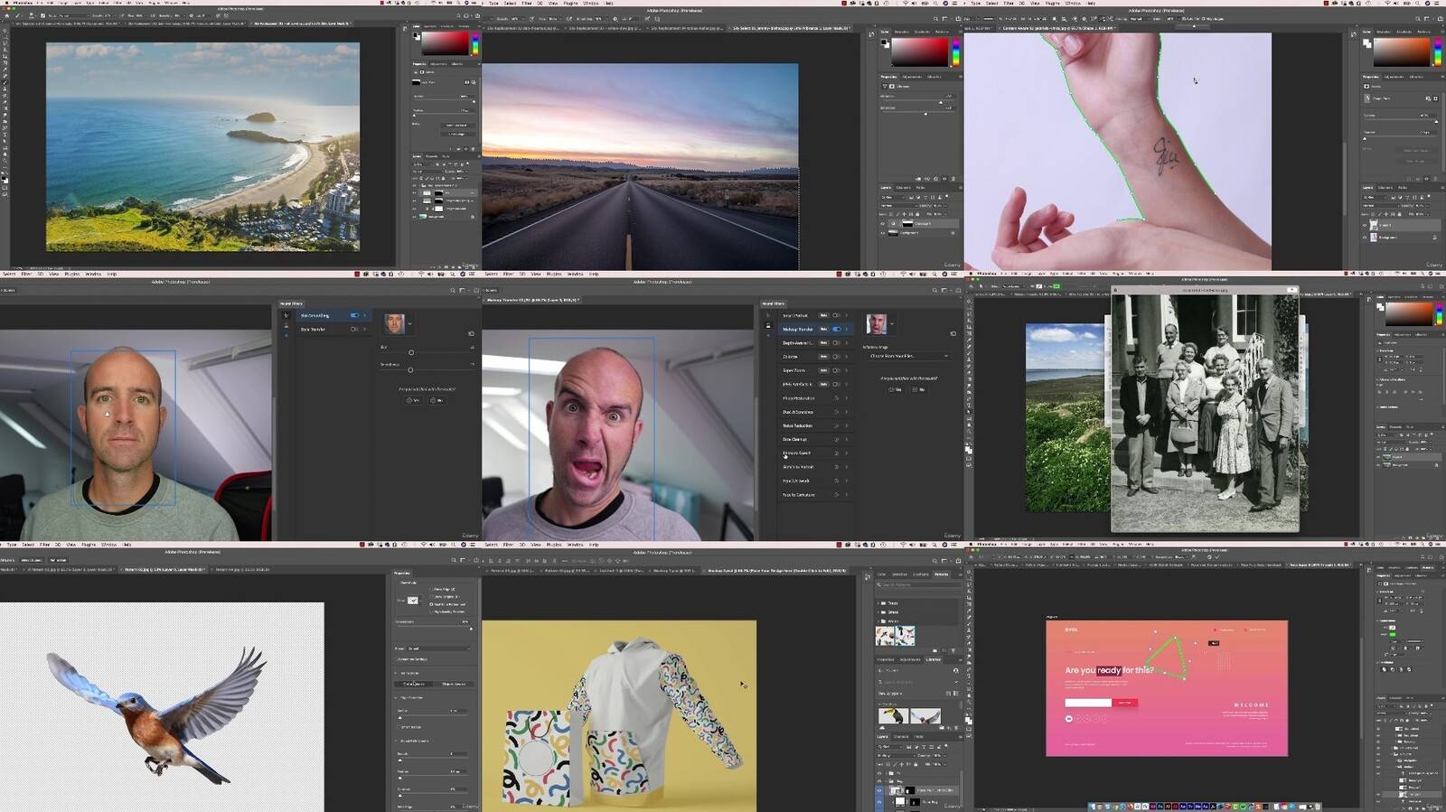Switch to Channels tab in hoodie mockup window

click(901, 737)
